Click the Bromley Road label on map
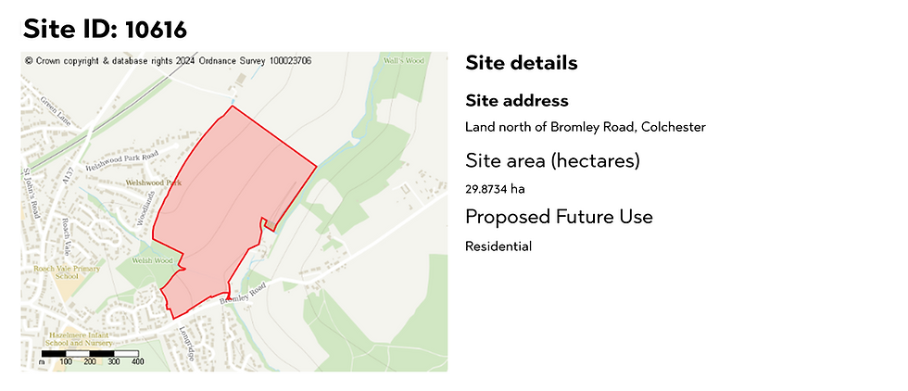 243,295
